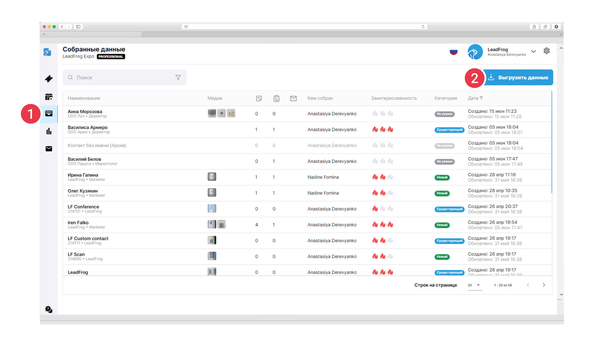Click the browser share icon
Image resolution: width=604 pixels, height=345 pixels.
click(534, 27)
